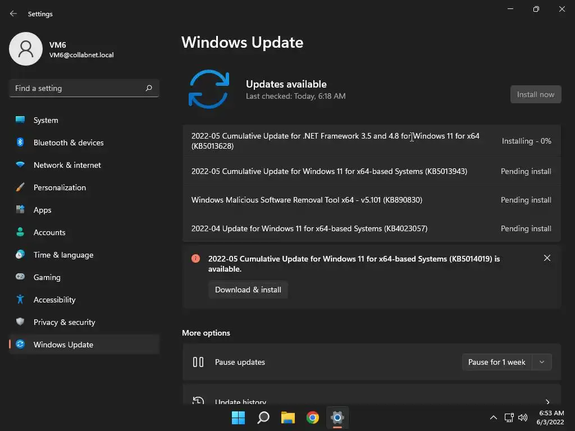Click the .NET Framework KB5013628 update row
This screenshot has height=431, width=575.
click(372, 141)
